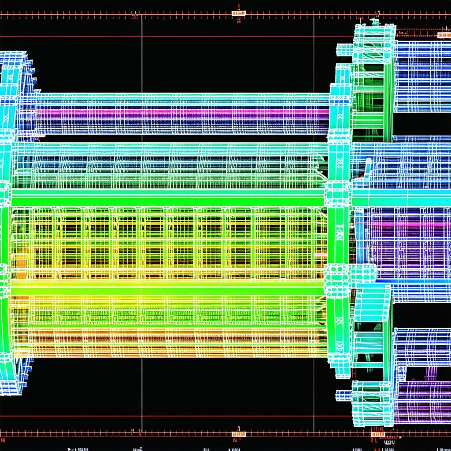
Task: Select the dimension label on the bottom ruler center
Action: [239, 434]
